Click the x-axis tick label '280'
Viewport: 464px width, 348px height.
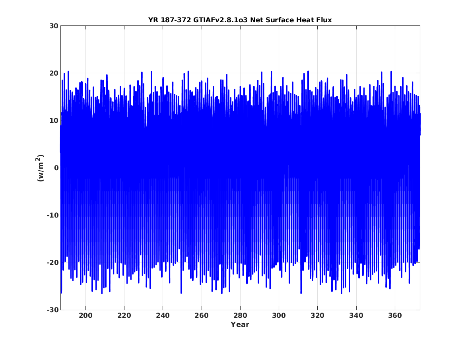[240, 316]
